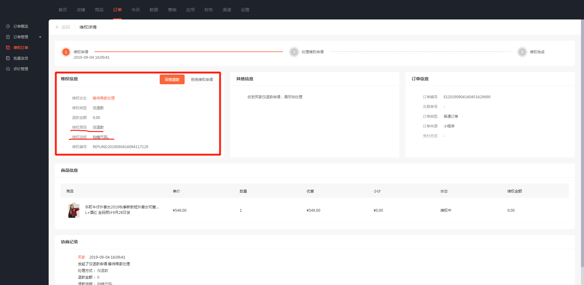
Task: Click the 同意退款 button
Action: [x=172, y=79]
